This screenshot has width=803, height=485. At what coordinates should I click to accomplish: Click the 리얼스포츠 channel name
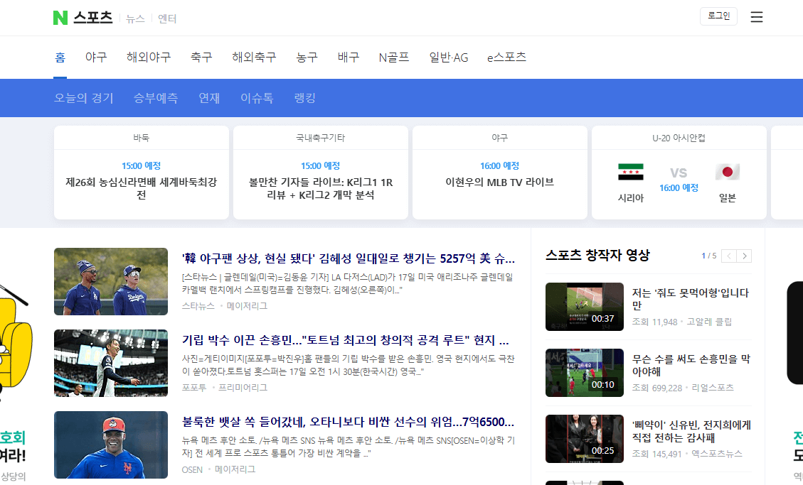713,388
